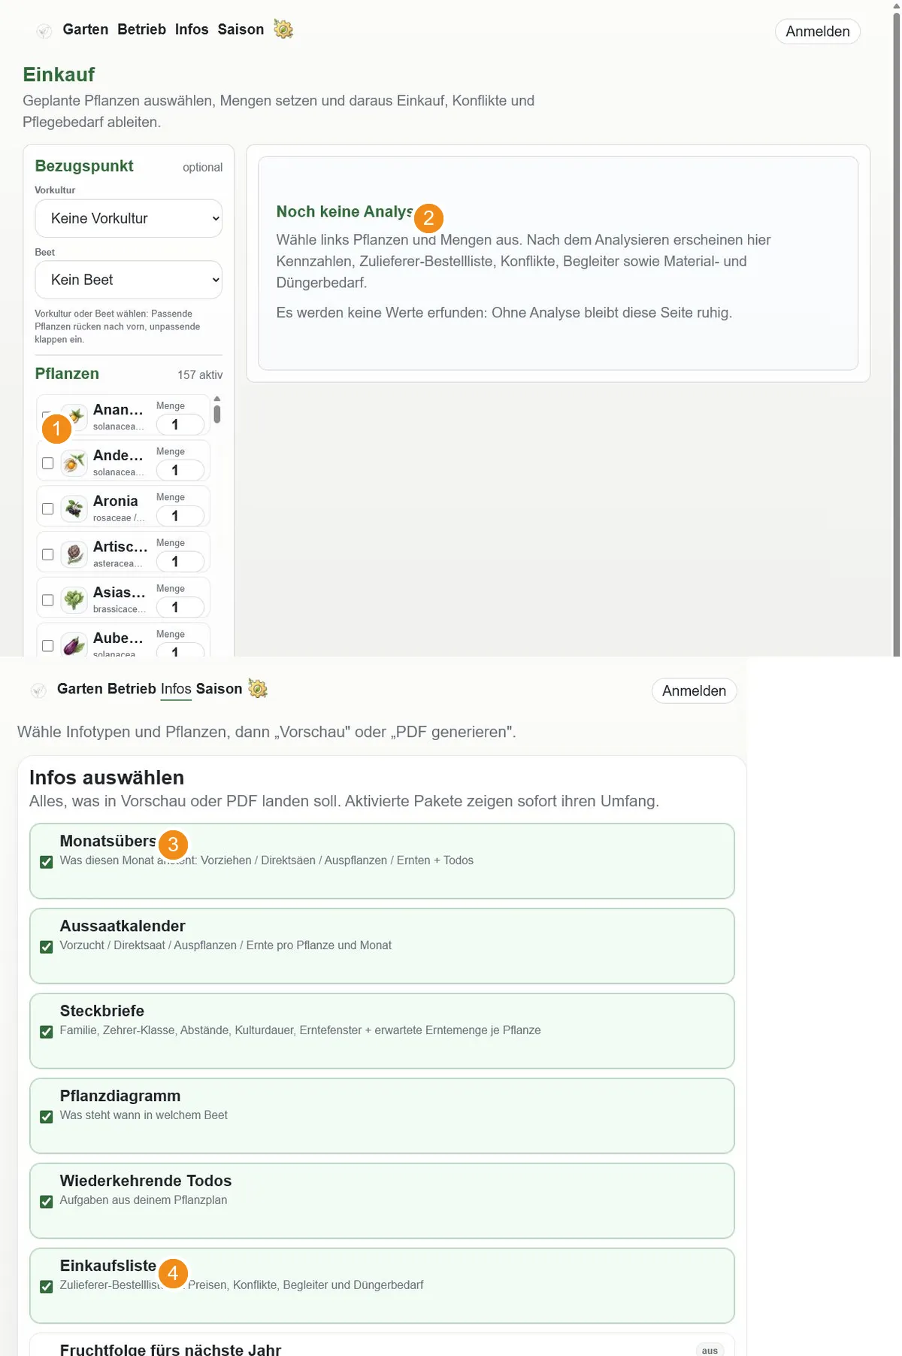The height and width of the screenshot is (1356, 902).
Task: Open the Keine Vorkultur dropdown
Action: [x=129, y=218]
